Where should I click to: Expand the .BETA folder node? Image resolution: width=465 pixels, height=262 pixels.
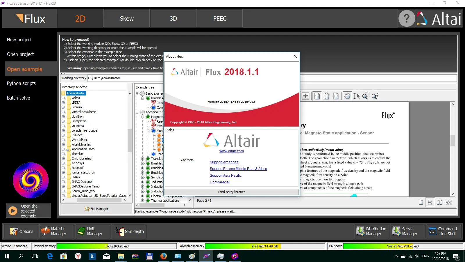(x=63, y=103)
